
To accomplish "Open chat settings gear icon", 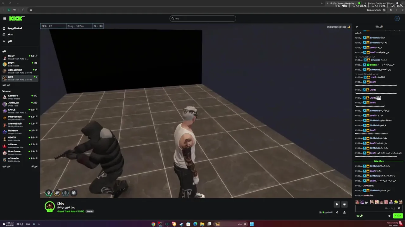I will [389, 216].
